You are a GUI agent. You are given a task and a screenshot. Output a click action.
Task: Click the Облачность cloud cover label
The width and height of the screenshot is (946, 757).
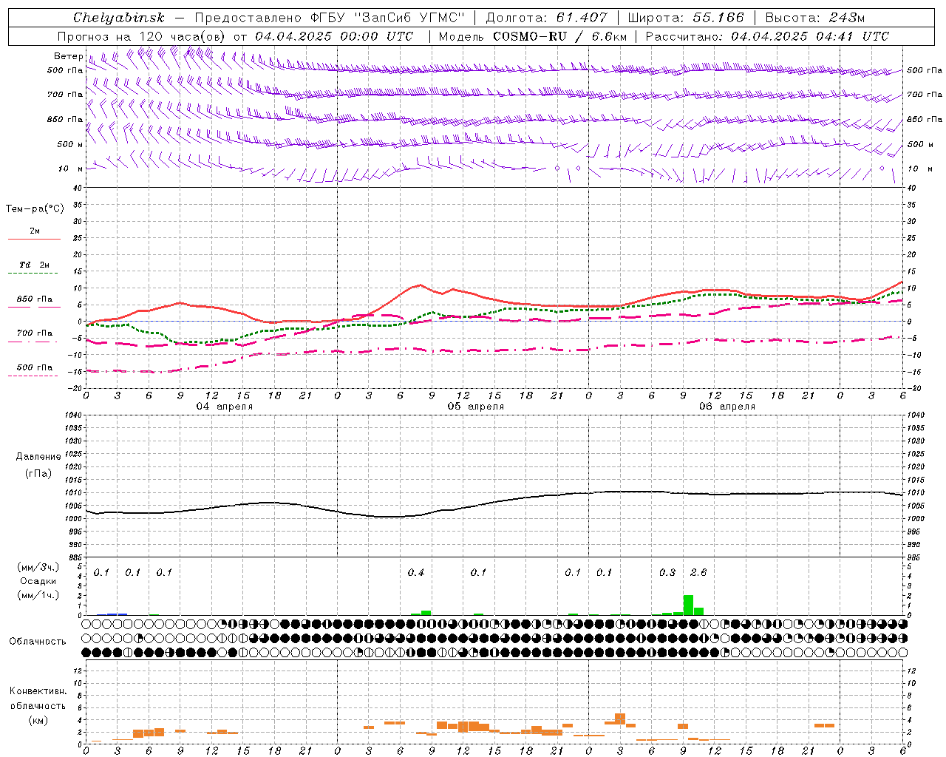[38, 642]
